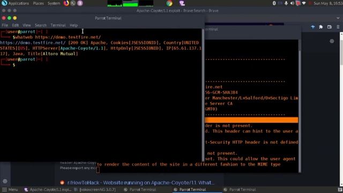Click the red flag tray icon
This screenshot has width=343, height=193.
coord(298,3)
